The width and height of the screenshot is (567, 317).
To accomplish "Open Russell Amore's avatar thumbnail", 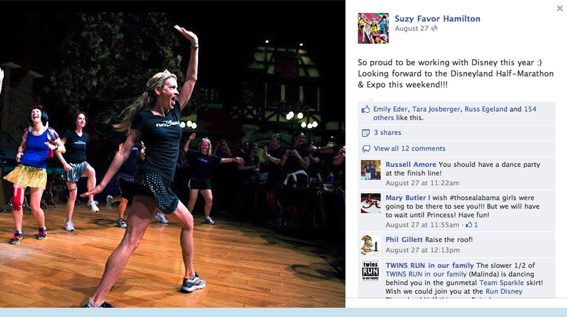I will point(371,170).
